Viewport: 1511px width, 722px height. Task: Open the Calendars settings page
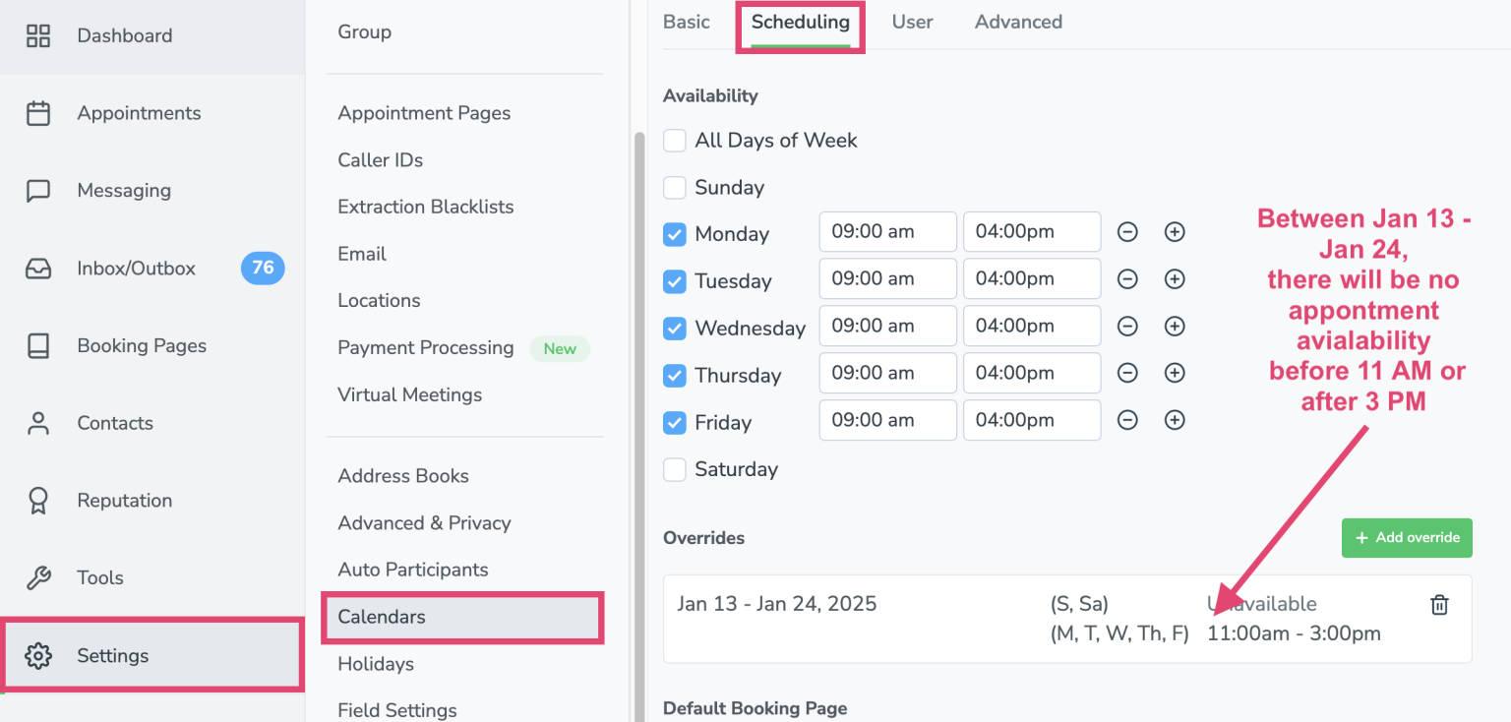coord(382,617)
